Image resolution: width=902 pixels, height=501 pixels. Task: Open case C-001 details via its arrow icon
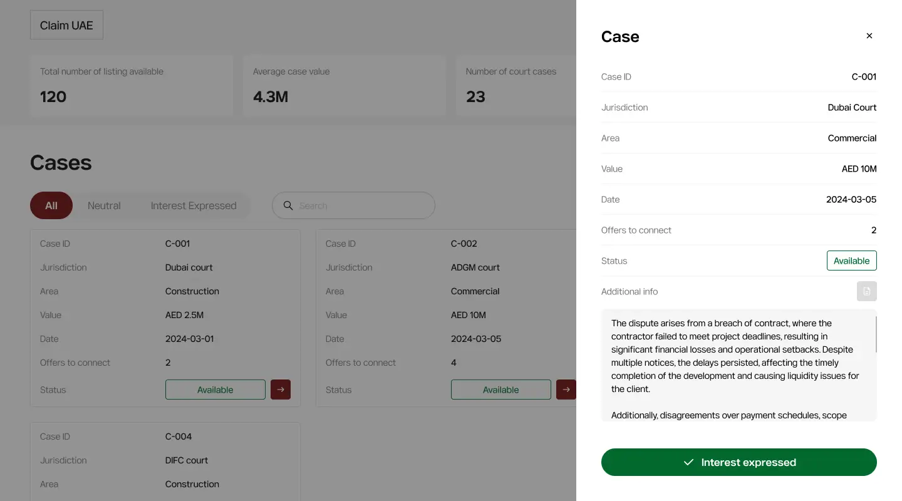pyautogui.click(x=280, y=389)
